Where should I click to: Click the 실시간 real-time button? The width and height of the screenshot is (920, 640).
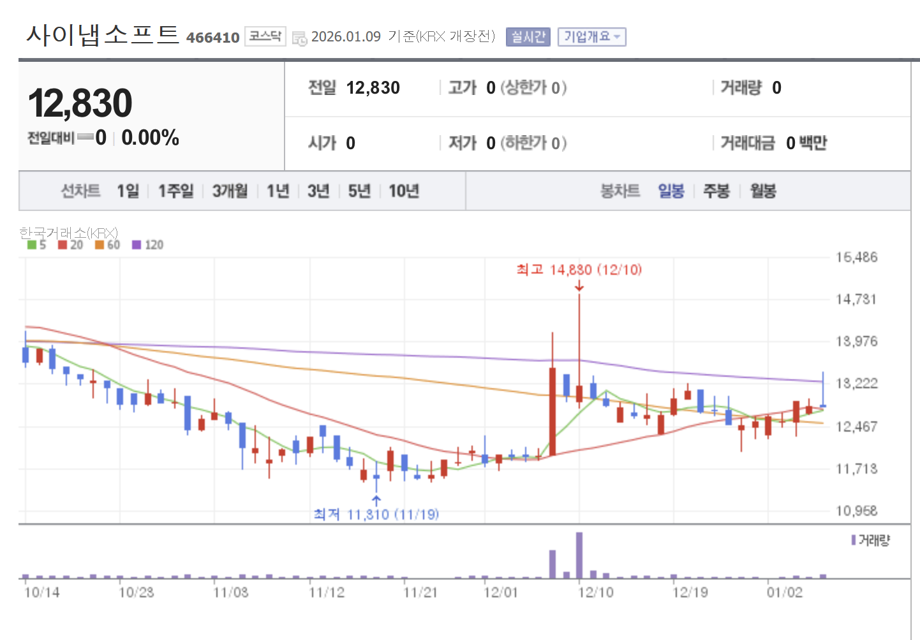(x=528, y=37)
